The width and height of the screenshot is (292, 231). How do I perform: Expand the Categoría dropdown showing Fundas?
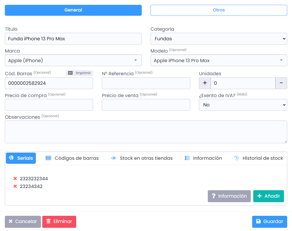(219, 39)
